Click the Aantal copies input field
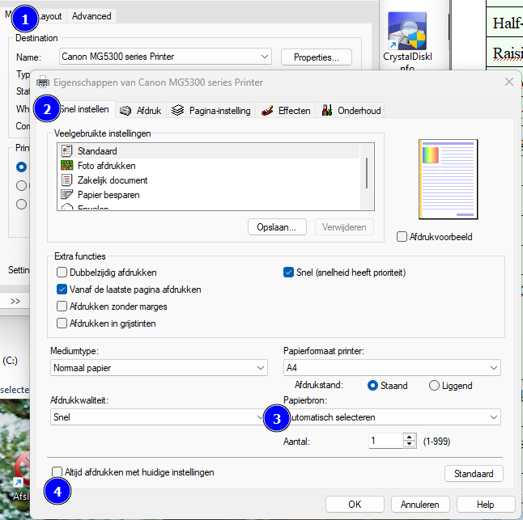The image size is (523, 520). point(385,441)
